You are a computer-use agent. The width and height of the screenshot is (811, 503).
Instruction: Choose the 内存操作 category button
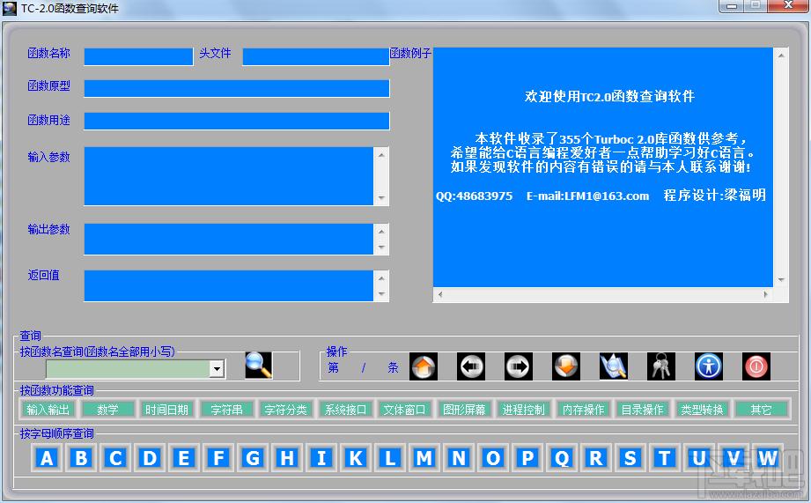click(x=583, y=410)
